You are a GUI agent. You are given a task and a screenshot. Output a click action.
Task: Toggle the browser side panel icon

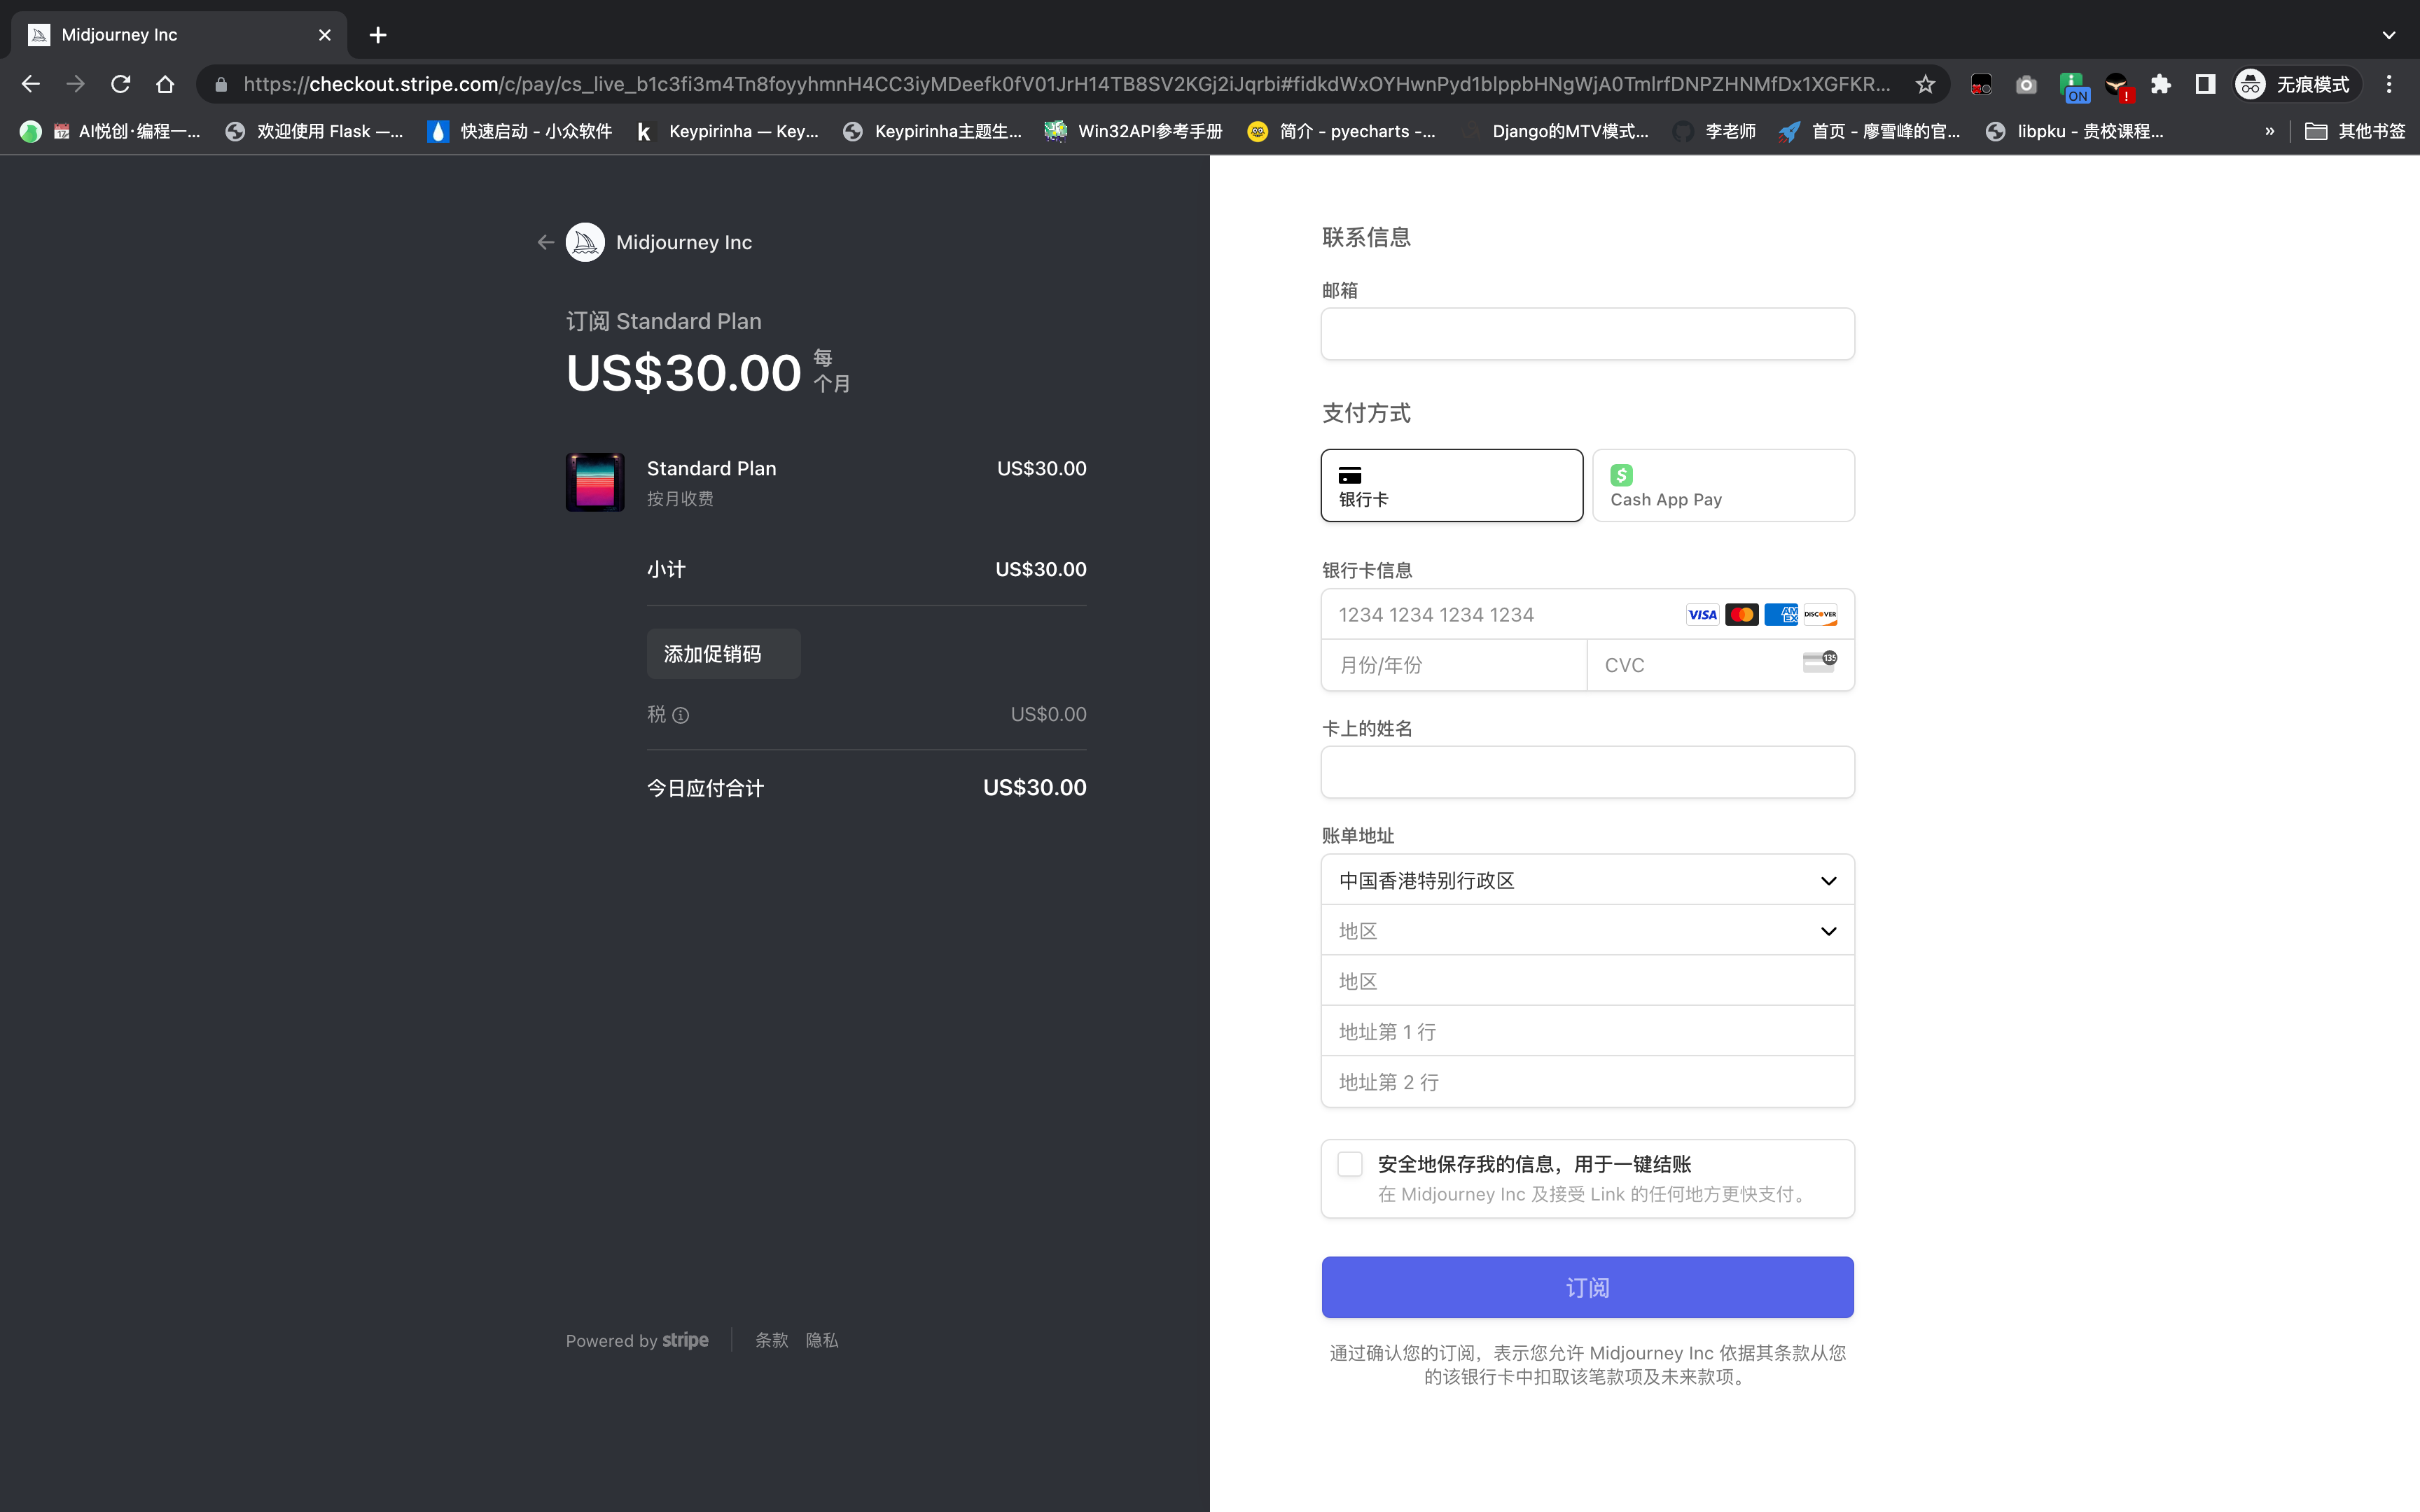coord(2205,84)
